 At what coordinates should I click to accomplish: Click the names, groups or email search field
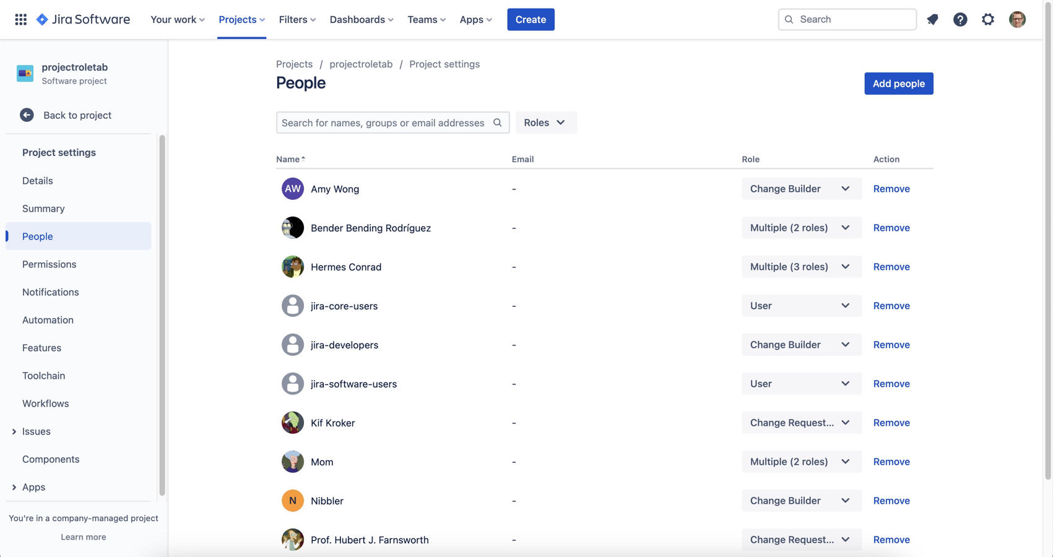[392, 123]
